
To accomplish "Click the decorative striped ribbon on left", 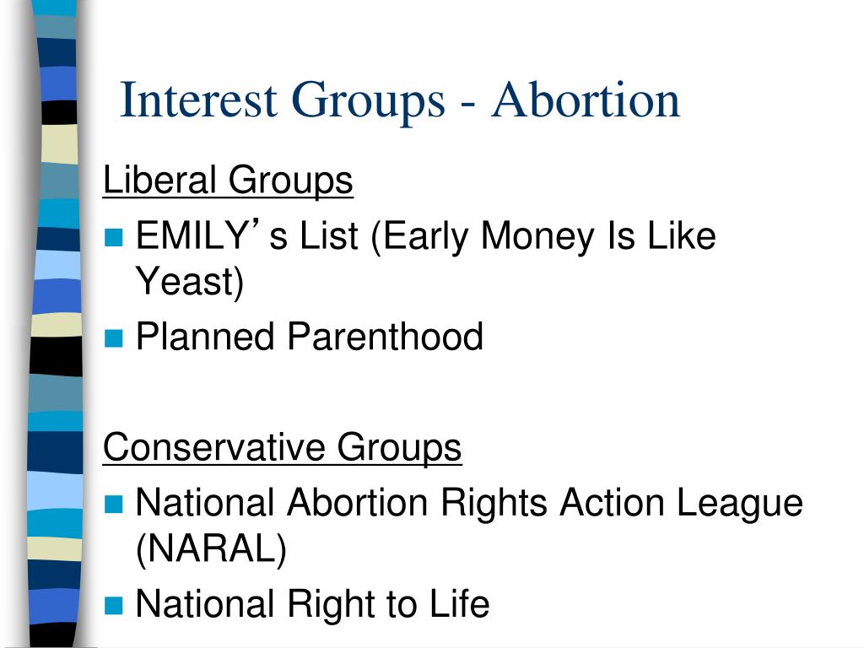I will click(55, 324).
